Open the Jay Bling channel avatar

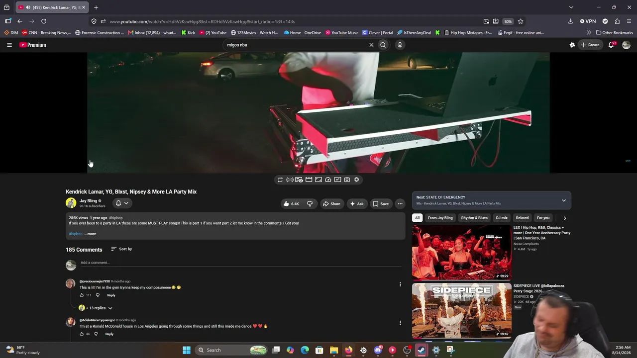(x=71, y=203)
